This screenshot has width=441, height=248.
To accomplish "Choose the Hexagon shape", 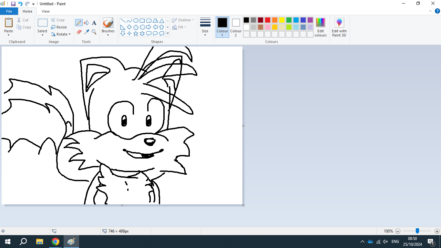I will [x=142, y=27].
